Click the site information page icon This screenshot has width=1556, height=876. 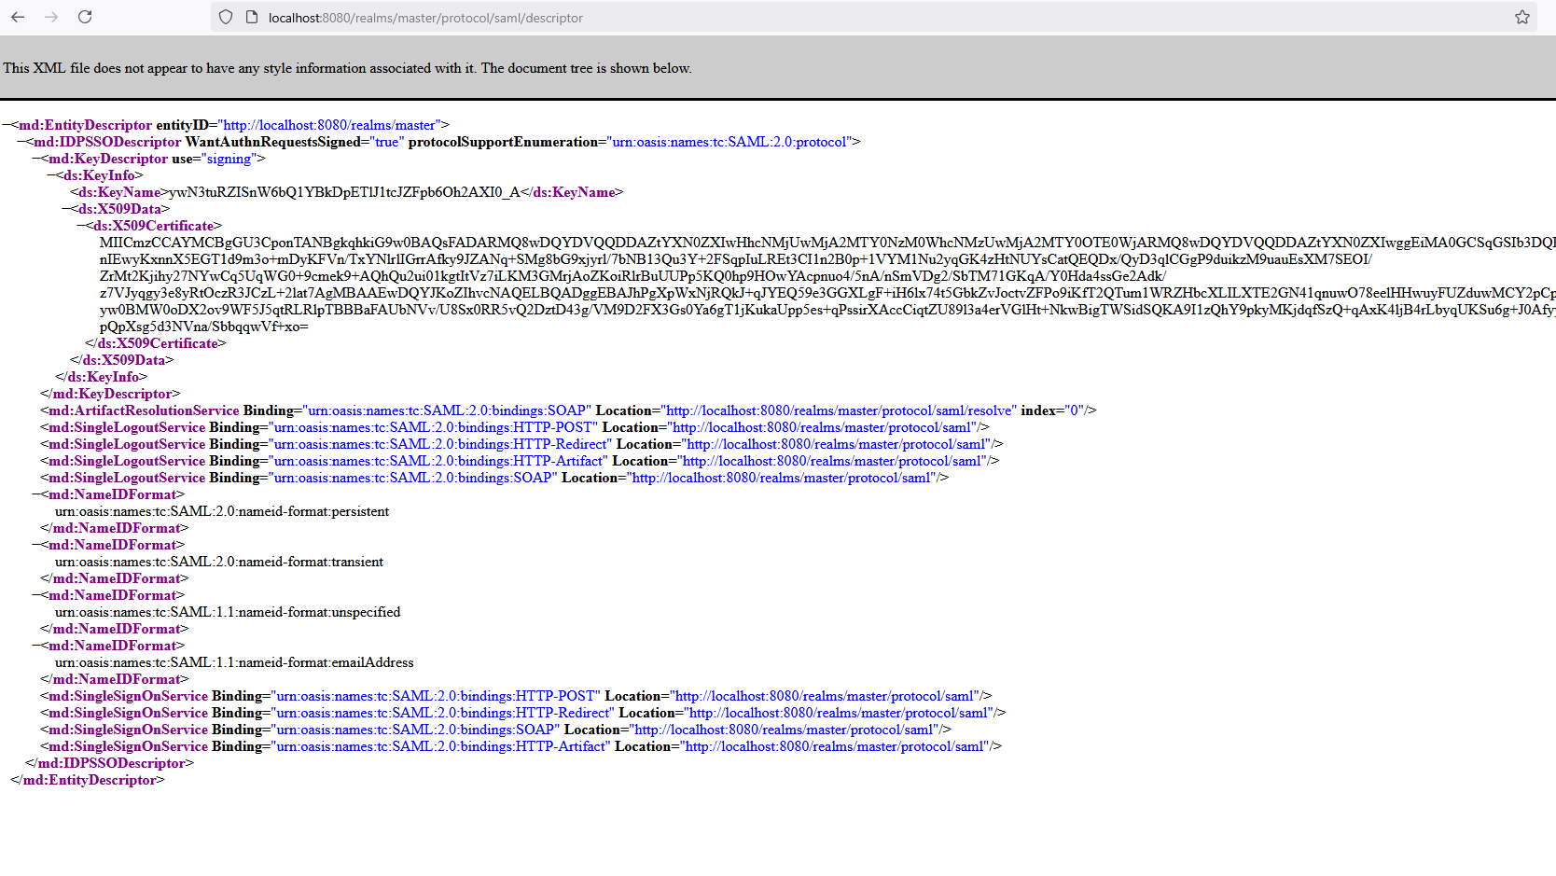251,17
